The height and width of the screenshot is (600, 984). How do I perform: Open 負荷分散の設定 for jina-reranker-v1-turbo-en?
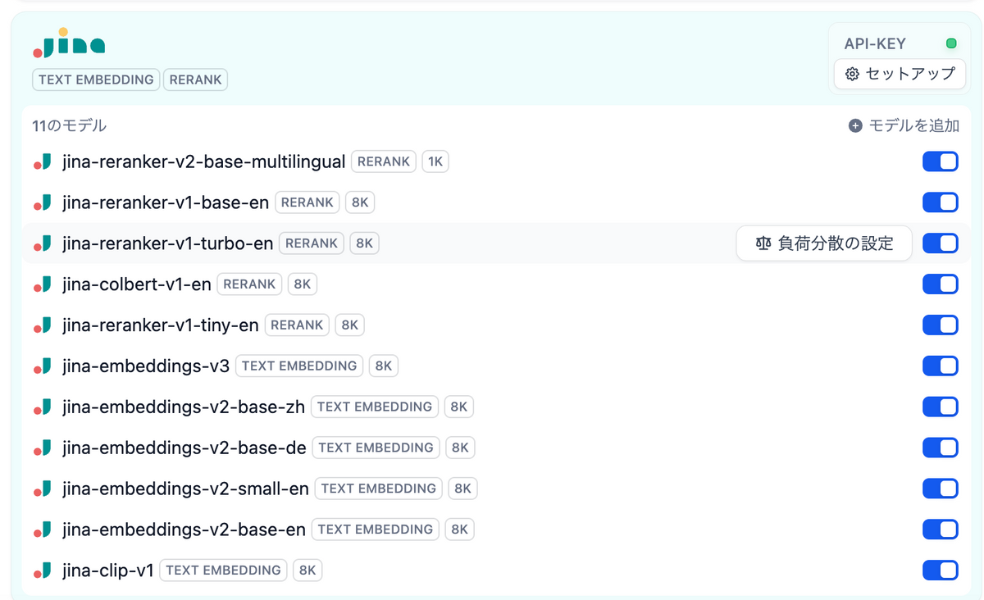(824, 243)
